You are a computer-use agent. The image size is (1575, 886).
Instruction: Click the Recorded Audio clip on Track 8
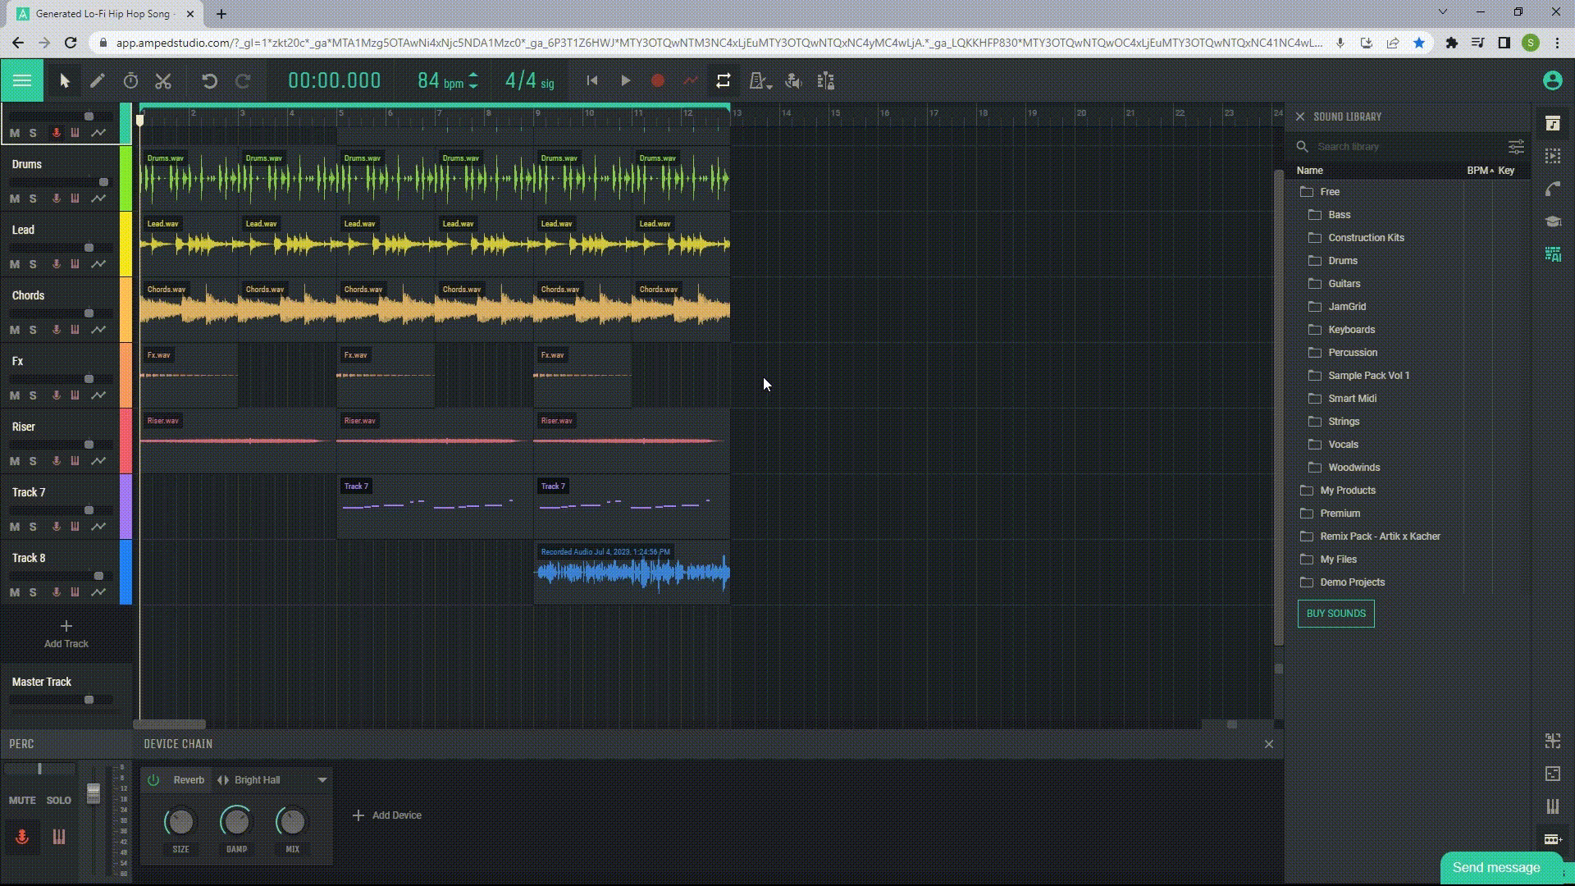tap(632, 571)
